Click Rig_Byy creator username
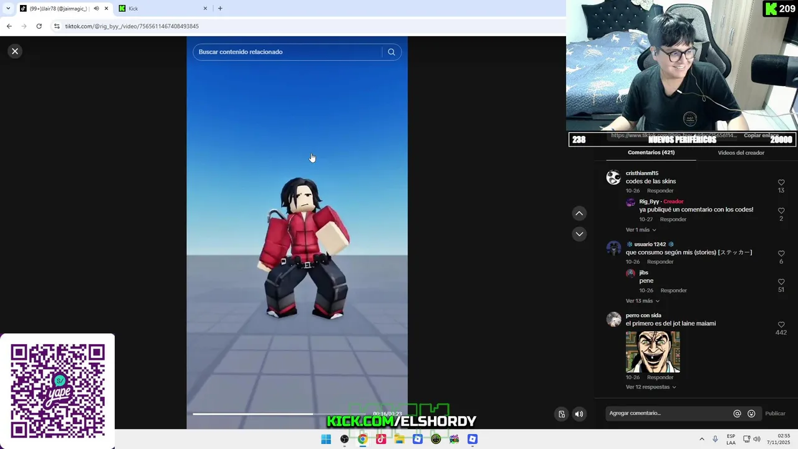Screen dimensions: 798x449 pyautogui.click(x=649, y=201)
